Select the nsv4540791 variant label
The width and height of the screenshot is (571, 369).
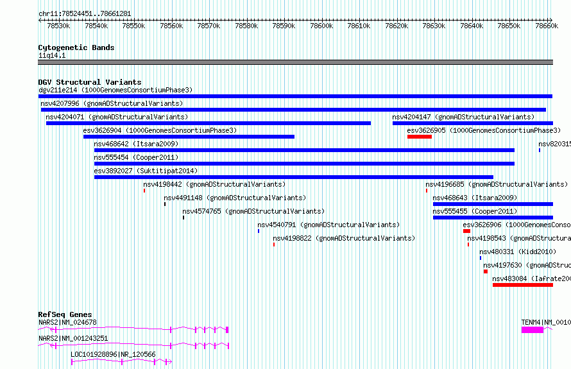[328, 225]
